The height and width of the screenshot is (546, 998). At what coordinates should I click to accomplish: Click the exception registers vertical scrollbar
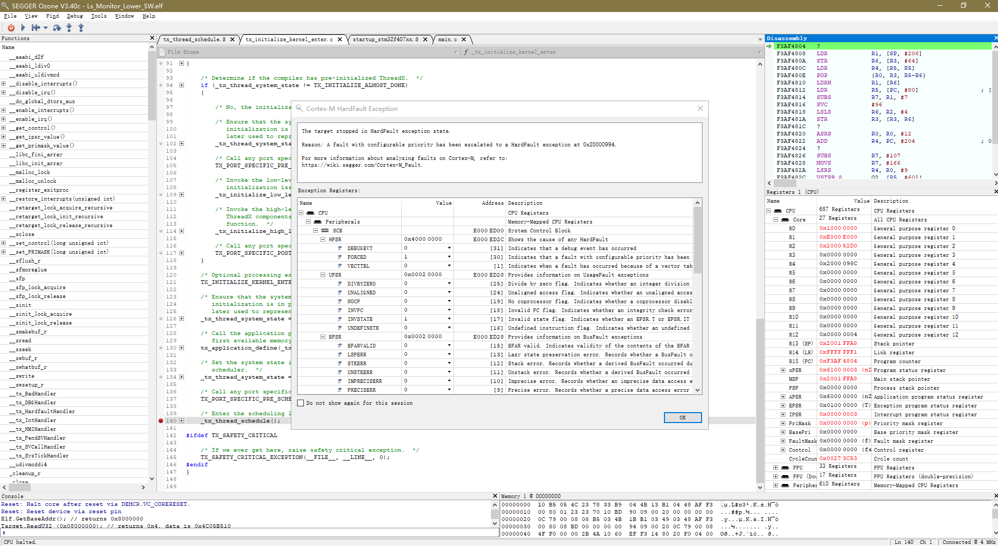point(697,240)
